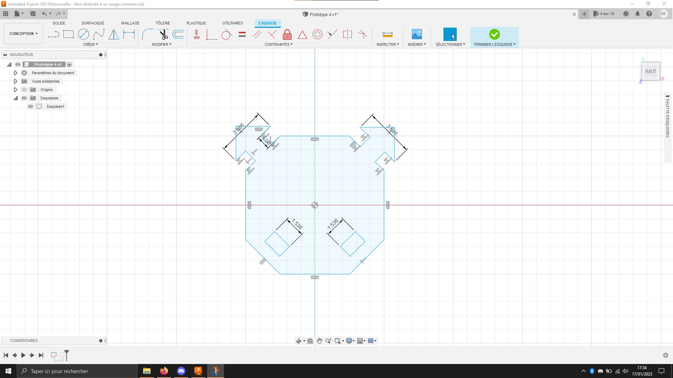Screen dimensions: 673x378
Task: Apply the Horizontal/Vertical constraint
Action: coord(197,34)
